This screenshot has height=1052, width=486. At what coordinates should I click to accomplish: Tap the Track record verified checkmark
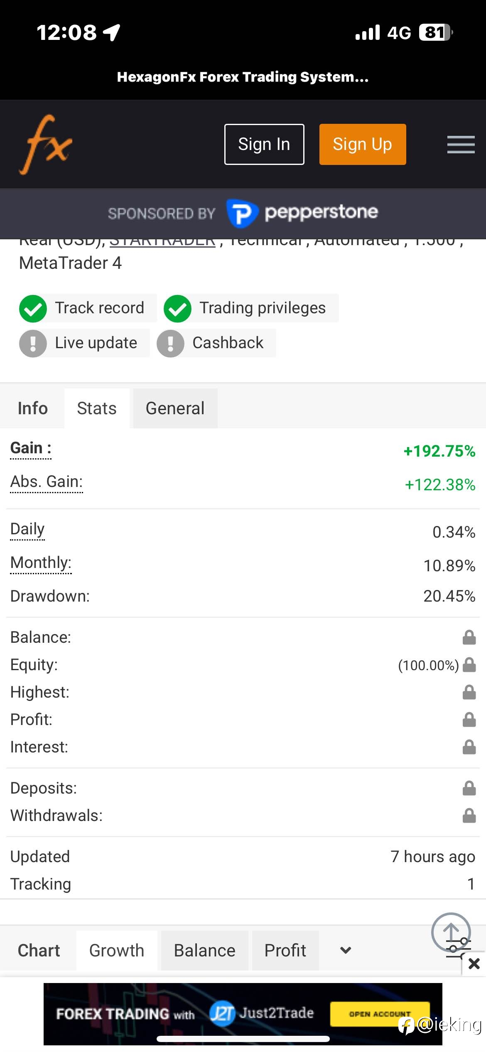[x=33, y=308]
